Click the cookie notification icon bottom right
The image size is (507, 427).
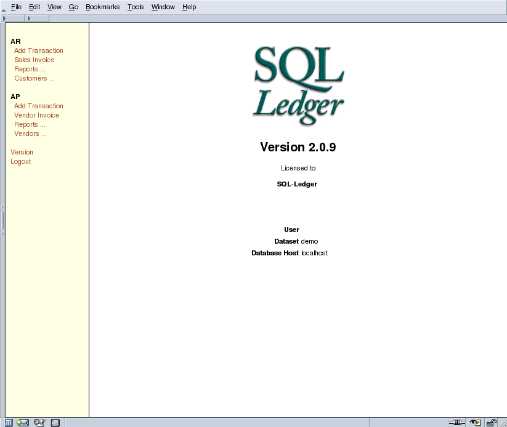[x=473, y=422]
